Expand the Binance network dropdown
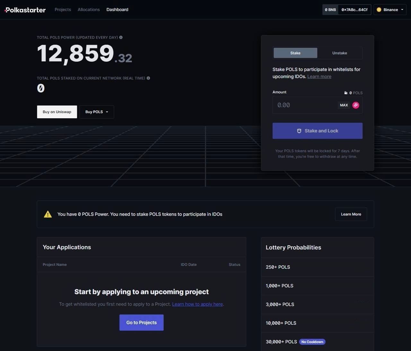The width and height of the screenshot is (411, 351). click(390, 10)
